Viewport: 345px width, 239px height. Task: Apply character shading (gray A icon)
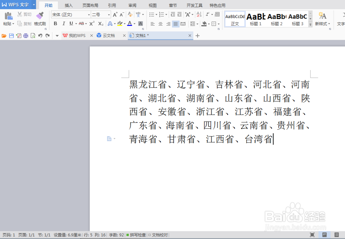140,23
